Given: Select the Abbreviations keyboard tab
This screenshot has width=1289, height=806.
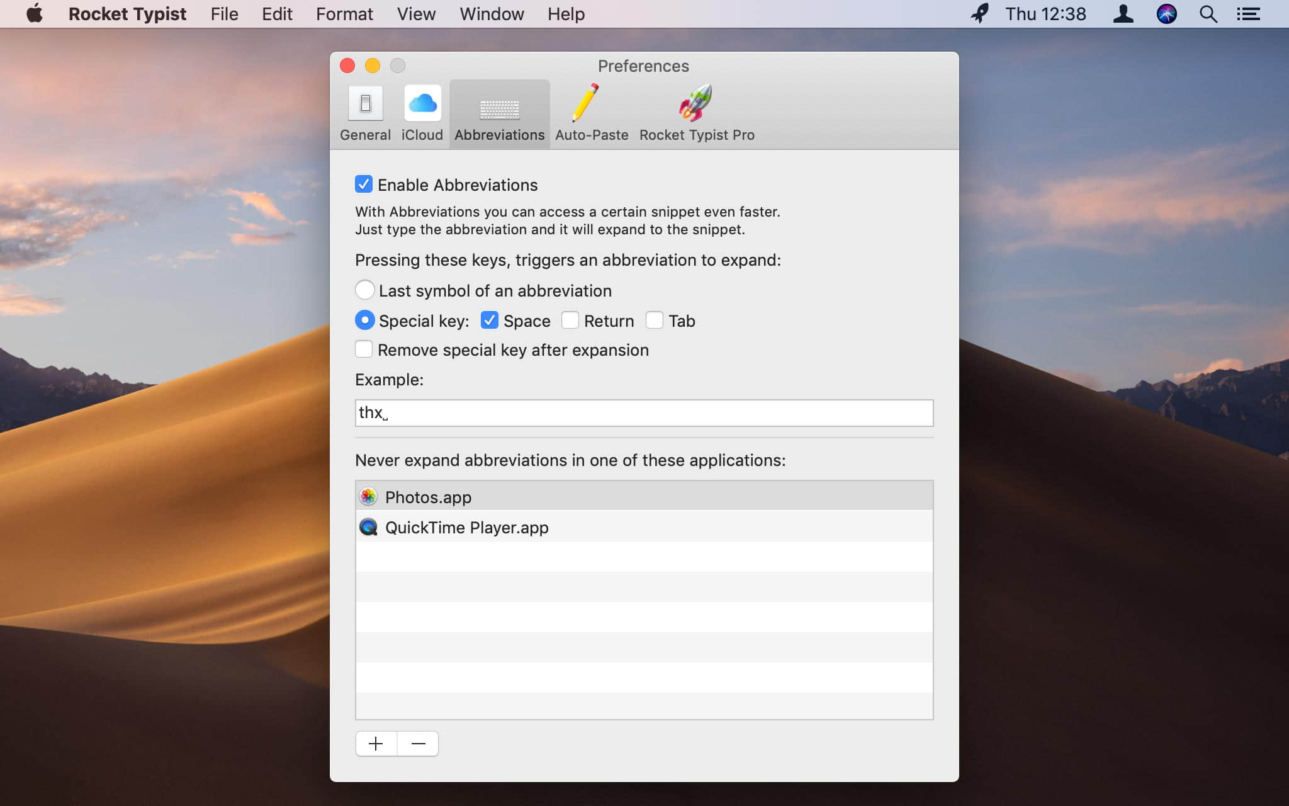Looking at the screenshot, I should click(500, 114).
